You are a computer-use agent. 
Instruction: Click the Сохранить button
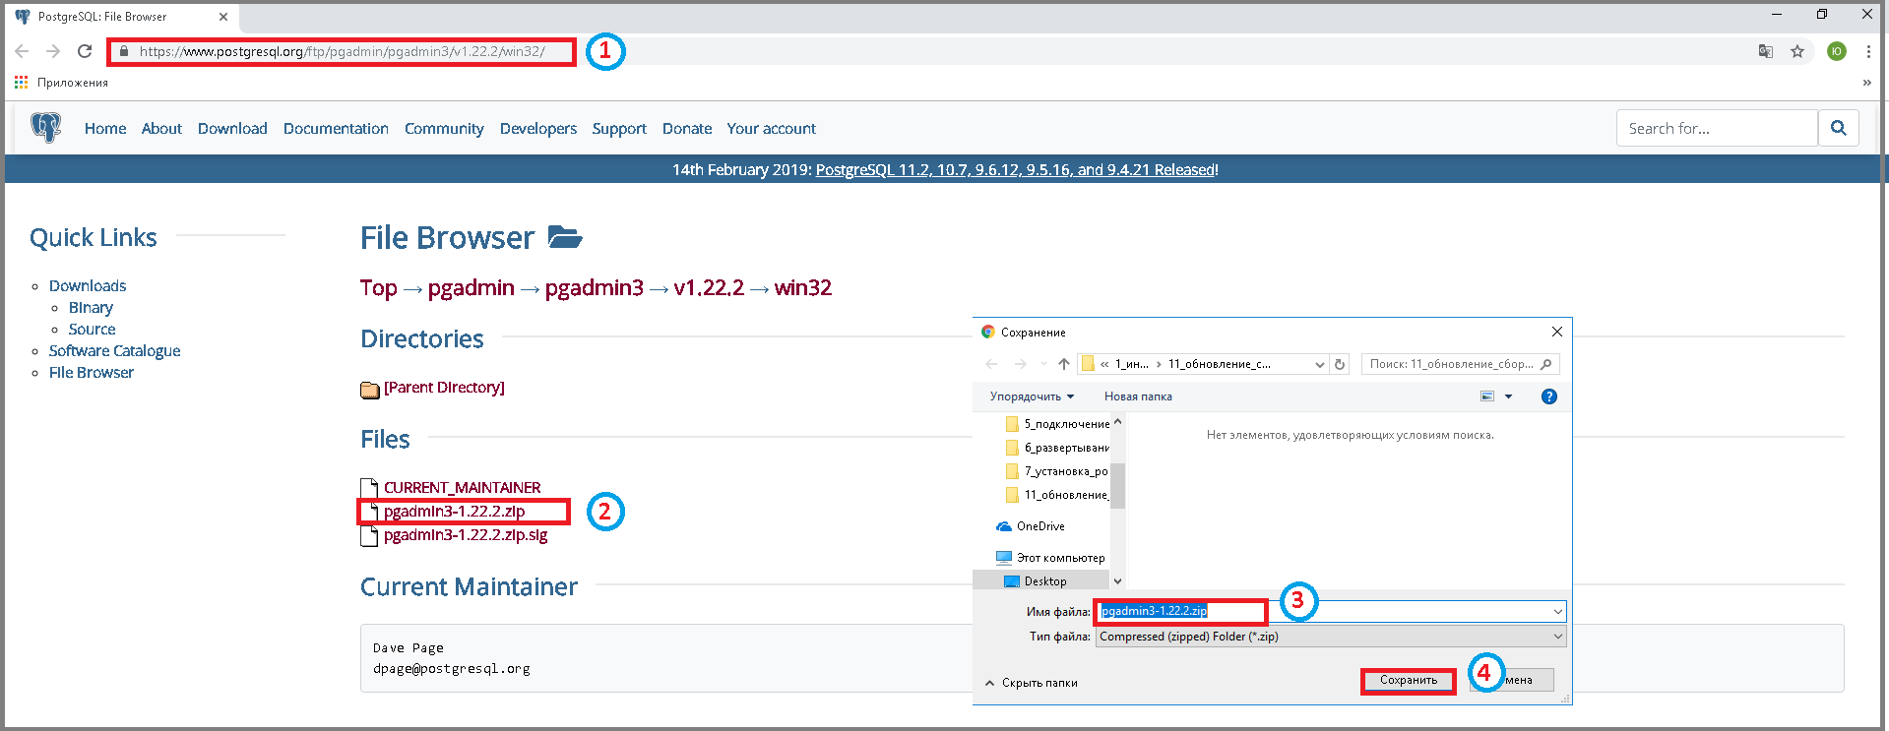[x=1409, y=681]
